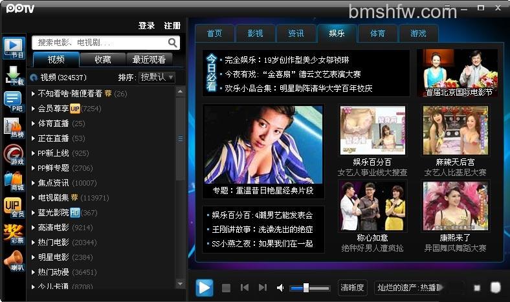
Task: Open the P吧 chat sidebar icon
Action: pos(14,102)
